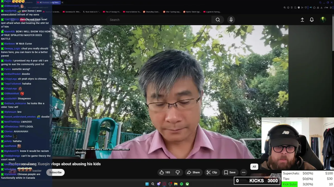
Task: Open the browser AI assistant icon
Action: pos(326,8)
